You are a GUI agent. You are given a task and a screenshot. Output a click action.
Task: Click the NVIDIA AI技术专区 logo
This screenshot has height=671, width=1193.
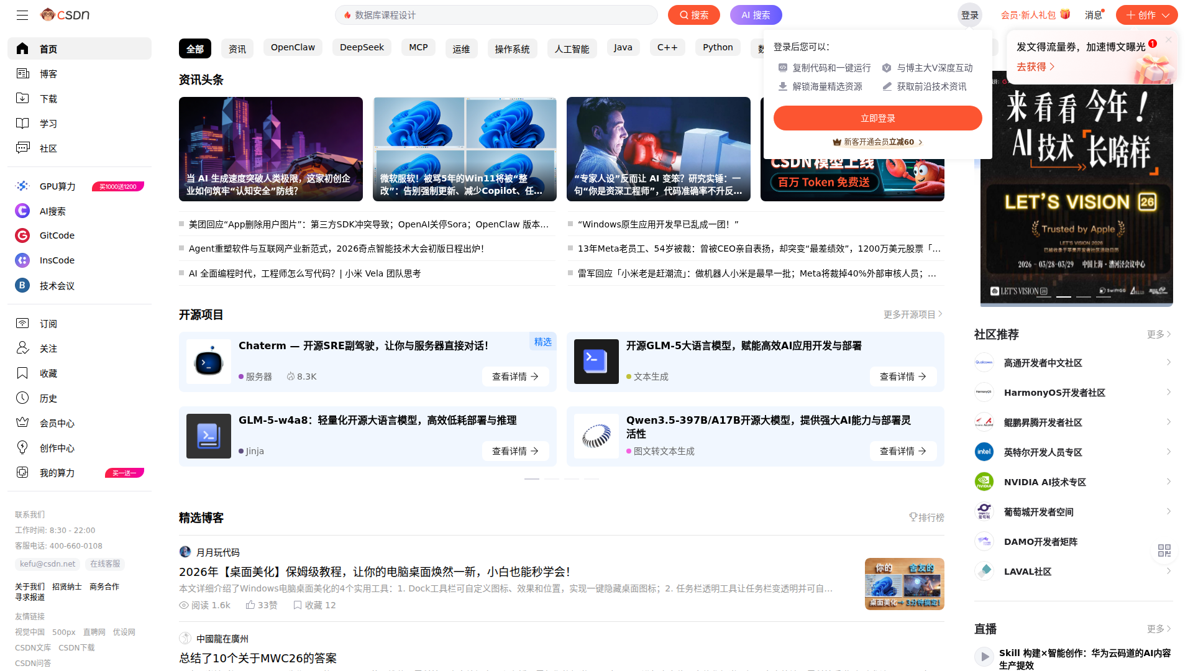point(984,482)
